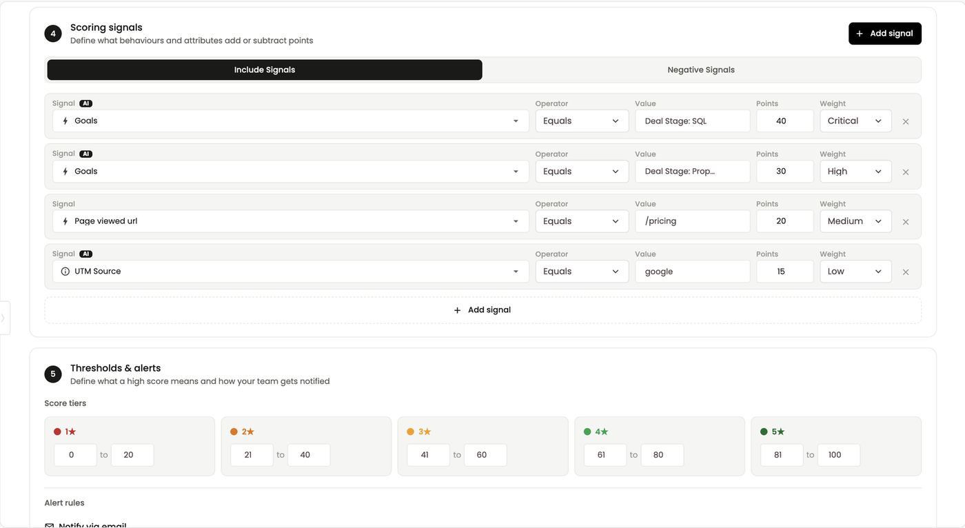Remove the Deal Stage: SQL signal row
The height and width of the screenshot is (528, 965).
906,121
